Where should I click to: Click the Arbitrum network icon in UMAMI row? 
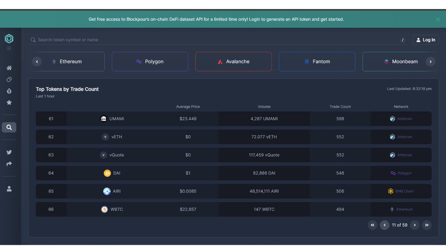(x=392, y=119)
